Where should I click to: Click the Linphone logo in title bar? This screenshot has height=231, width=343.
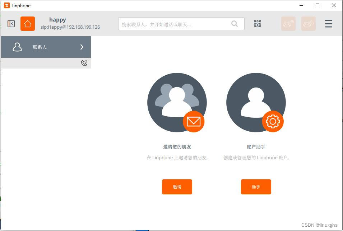coord(7,5)
